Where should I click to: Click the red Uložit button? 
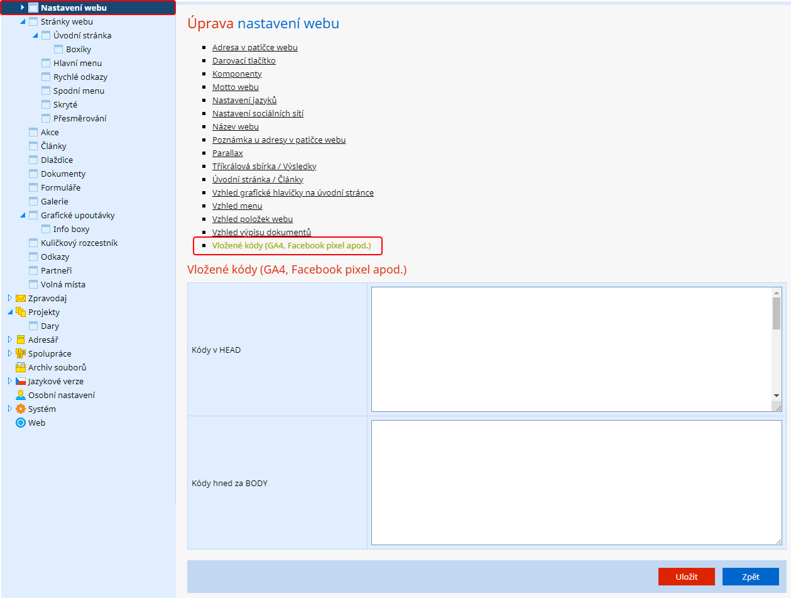(687, 577)
